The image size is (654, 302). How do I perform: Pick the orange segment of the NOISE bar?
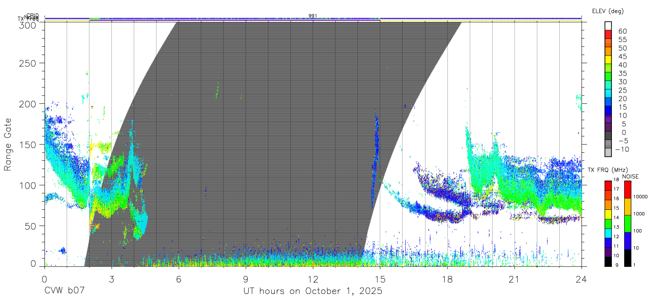[628, 206]
